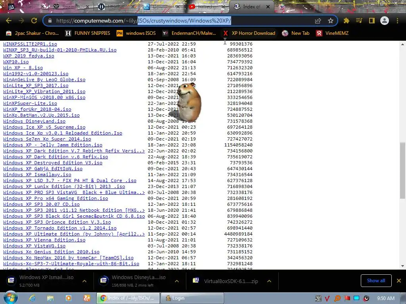Image resolution: width=406 pixels, height=304 pixels.
Task: Open the Login taskbar window
Action: (192, 298)
